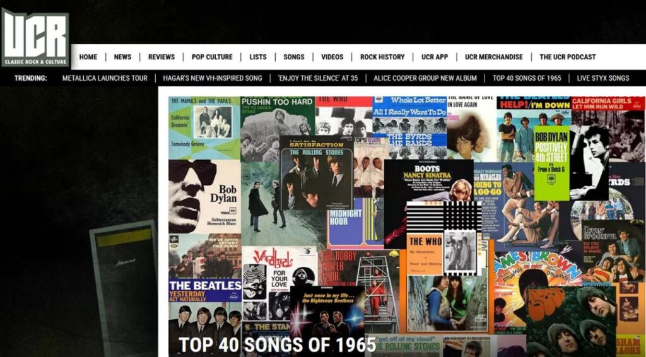
Task: Open the REVIEWS menu item
Action: [x=161, y=57]
